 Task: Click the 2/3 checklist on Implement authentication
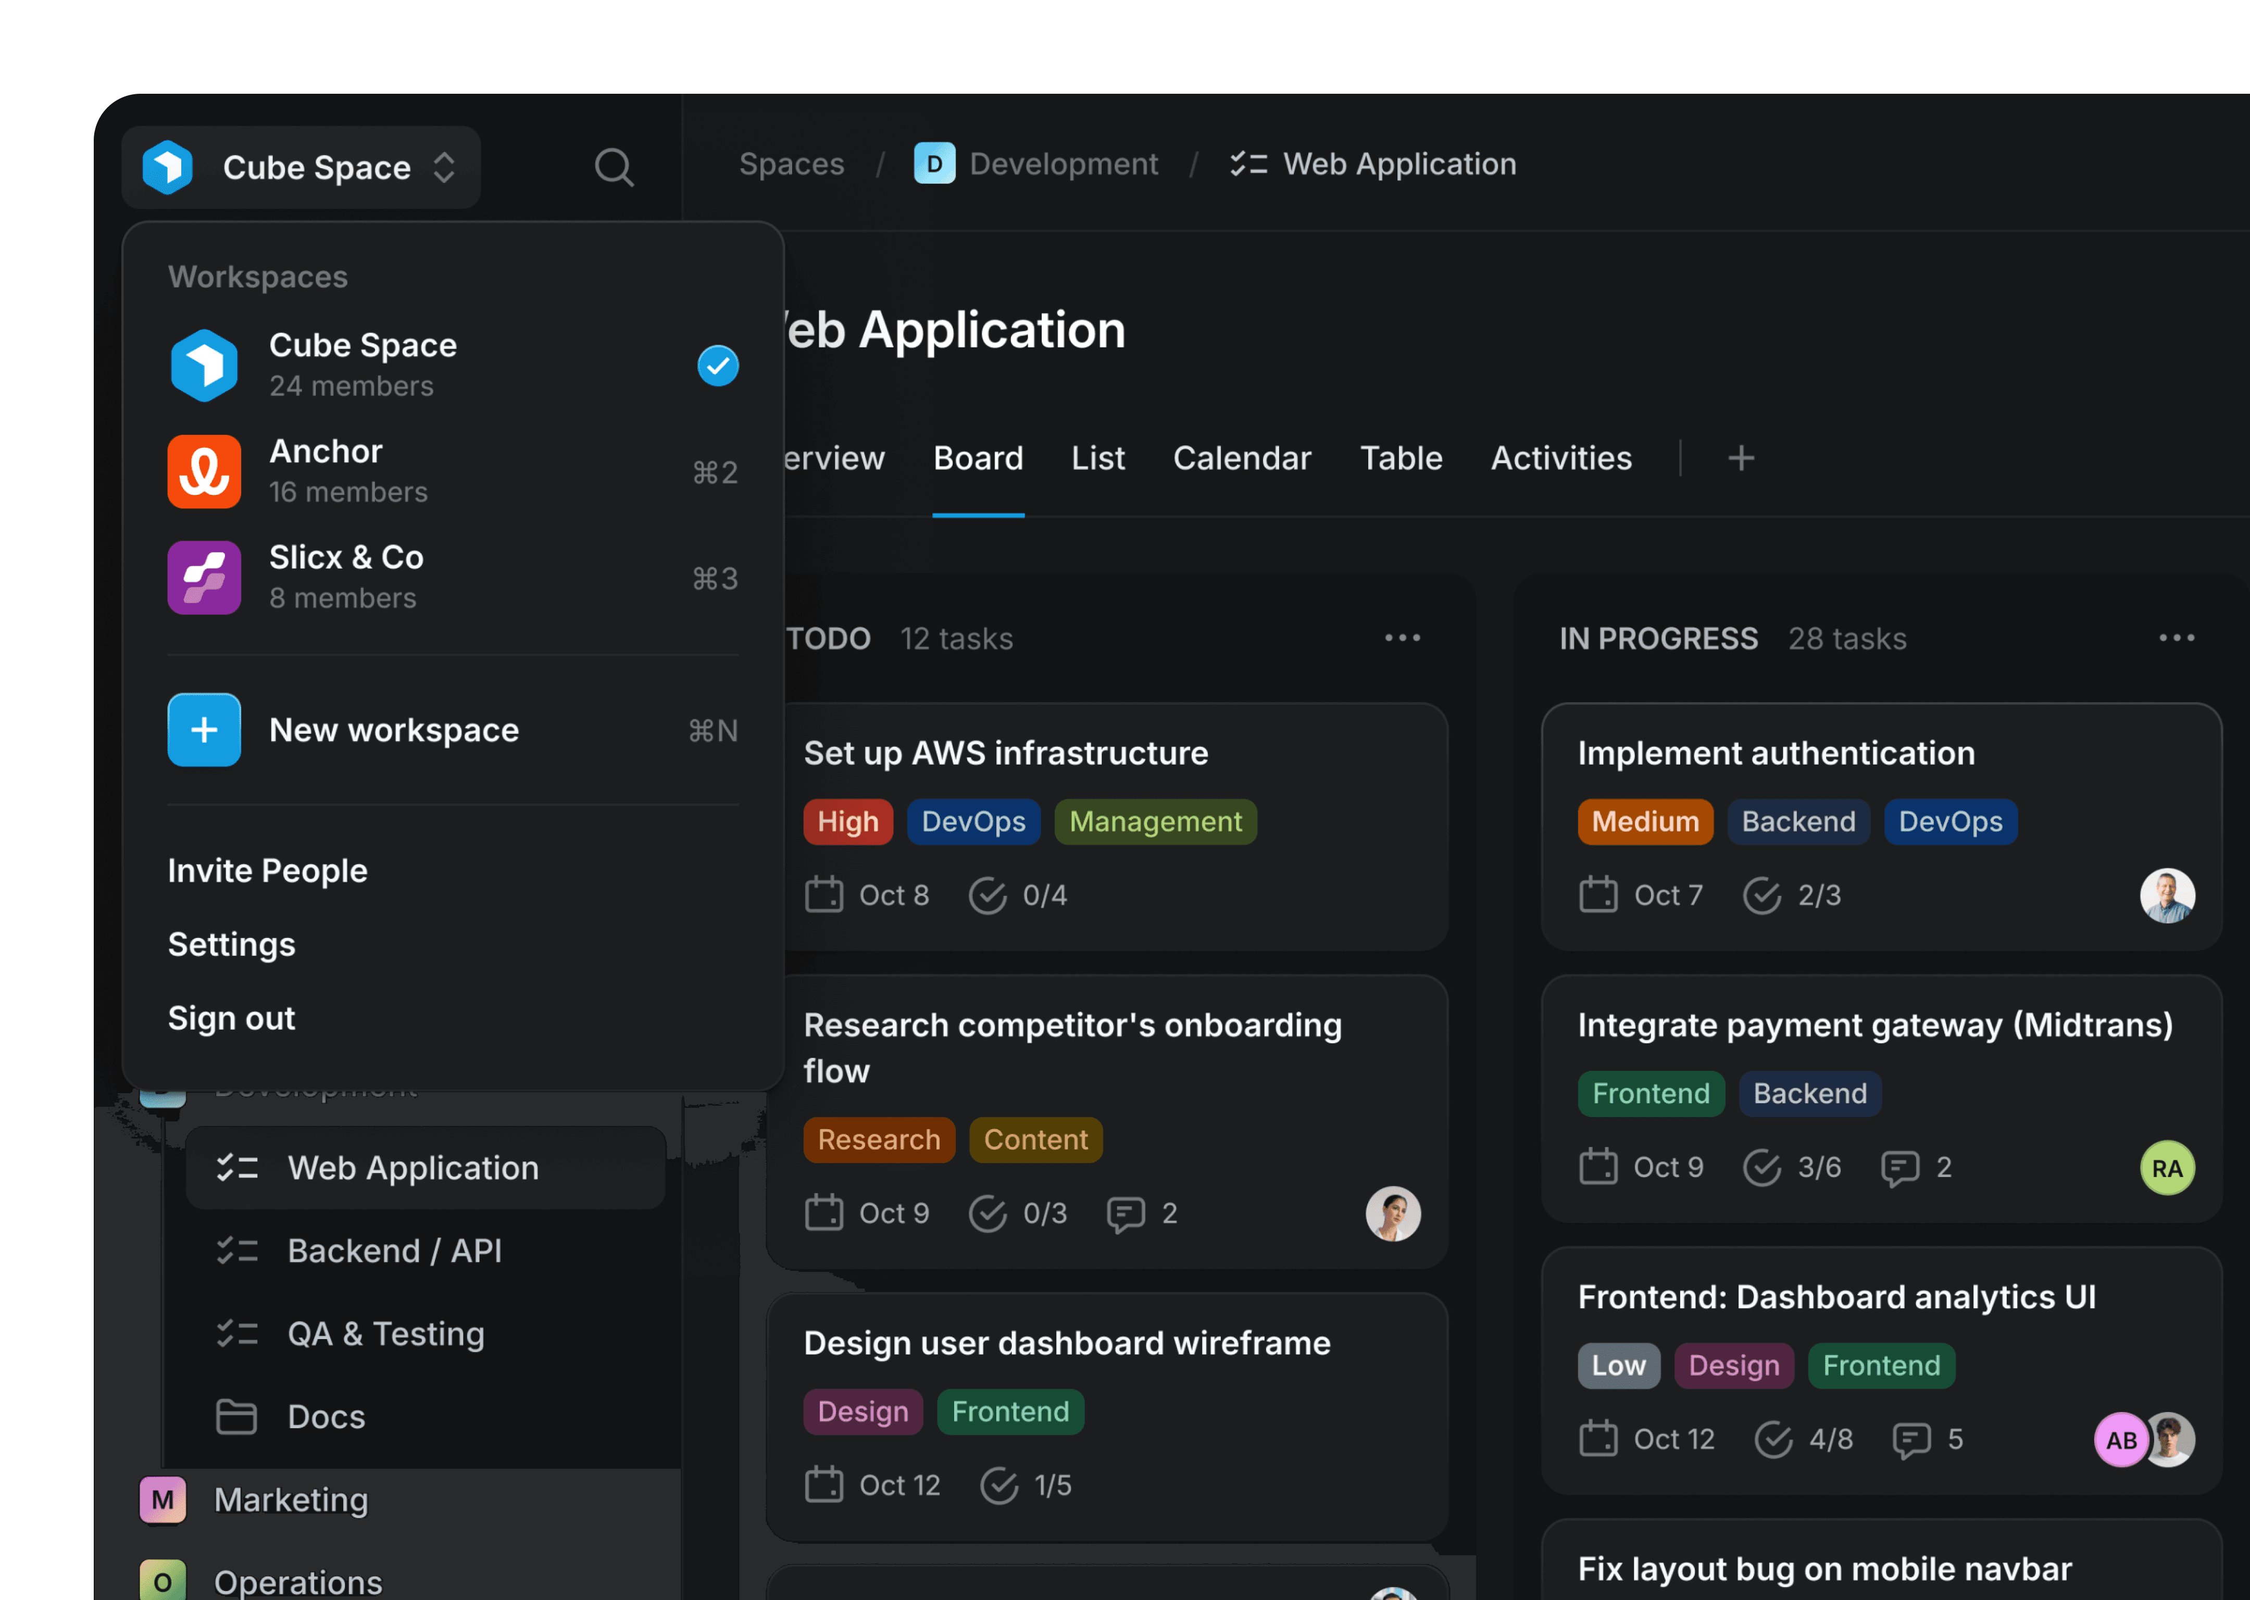tap(1792, 895)
